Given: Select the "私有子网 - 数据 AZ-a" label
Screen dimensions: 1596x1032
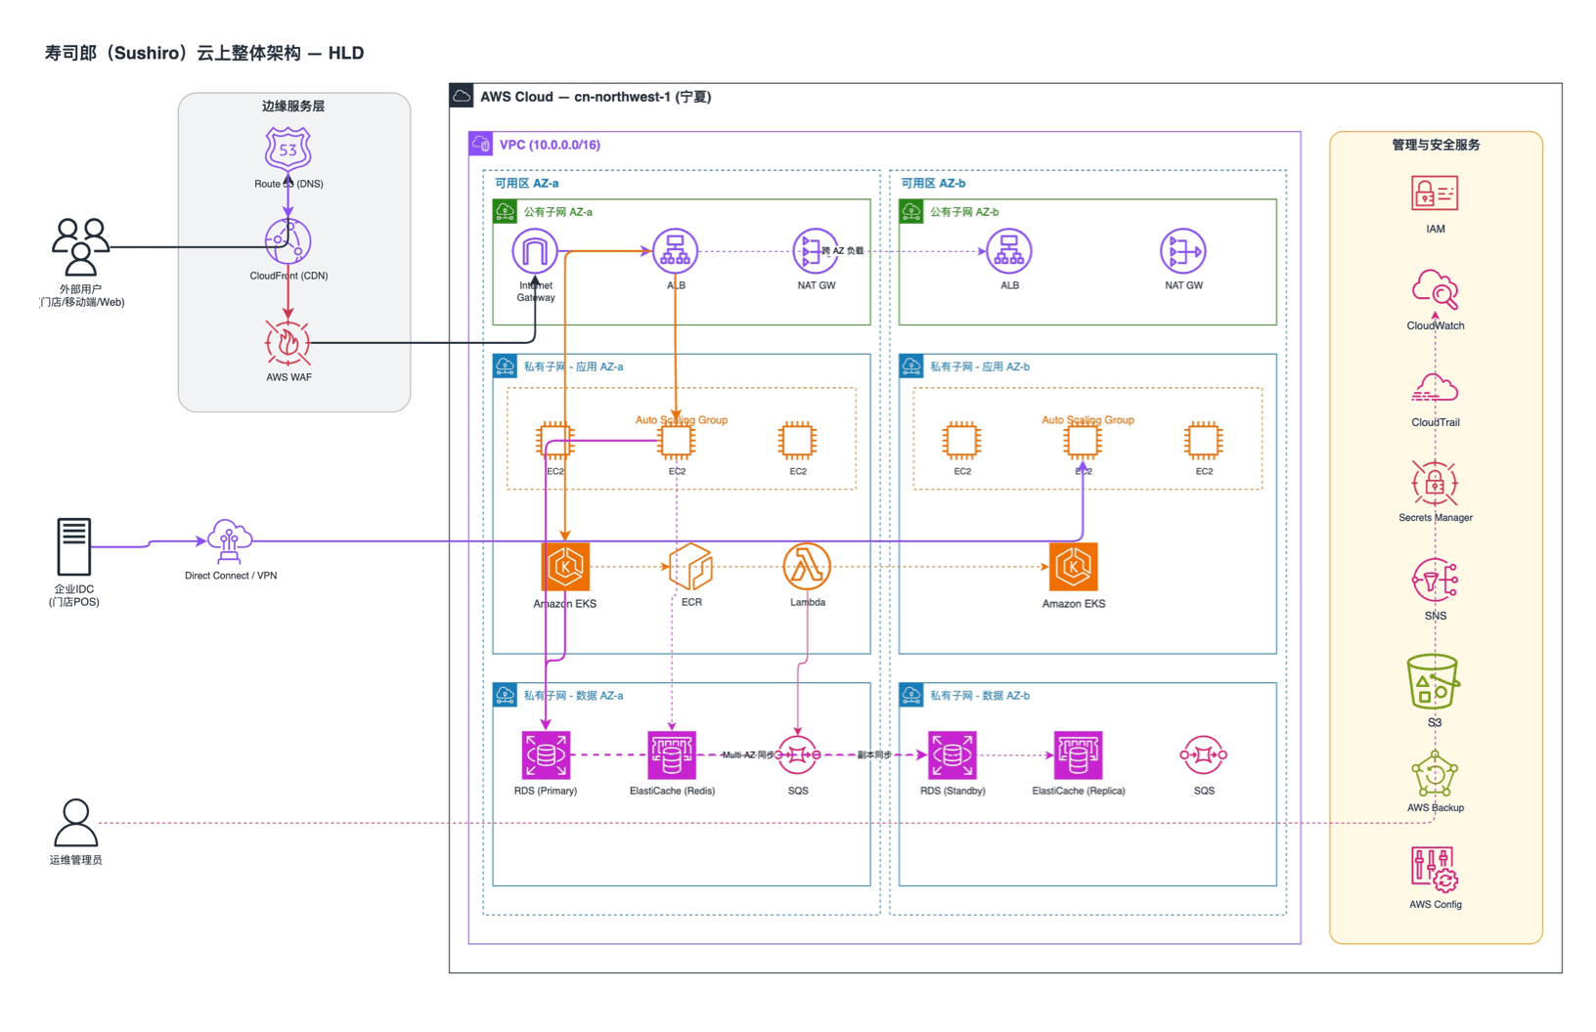Looking at the screenshot, I should tap(573, 696).
